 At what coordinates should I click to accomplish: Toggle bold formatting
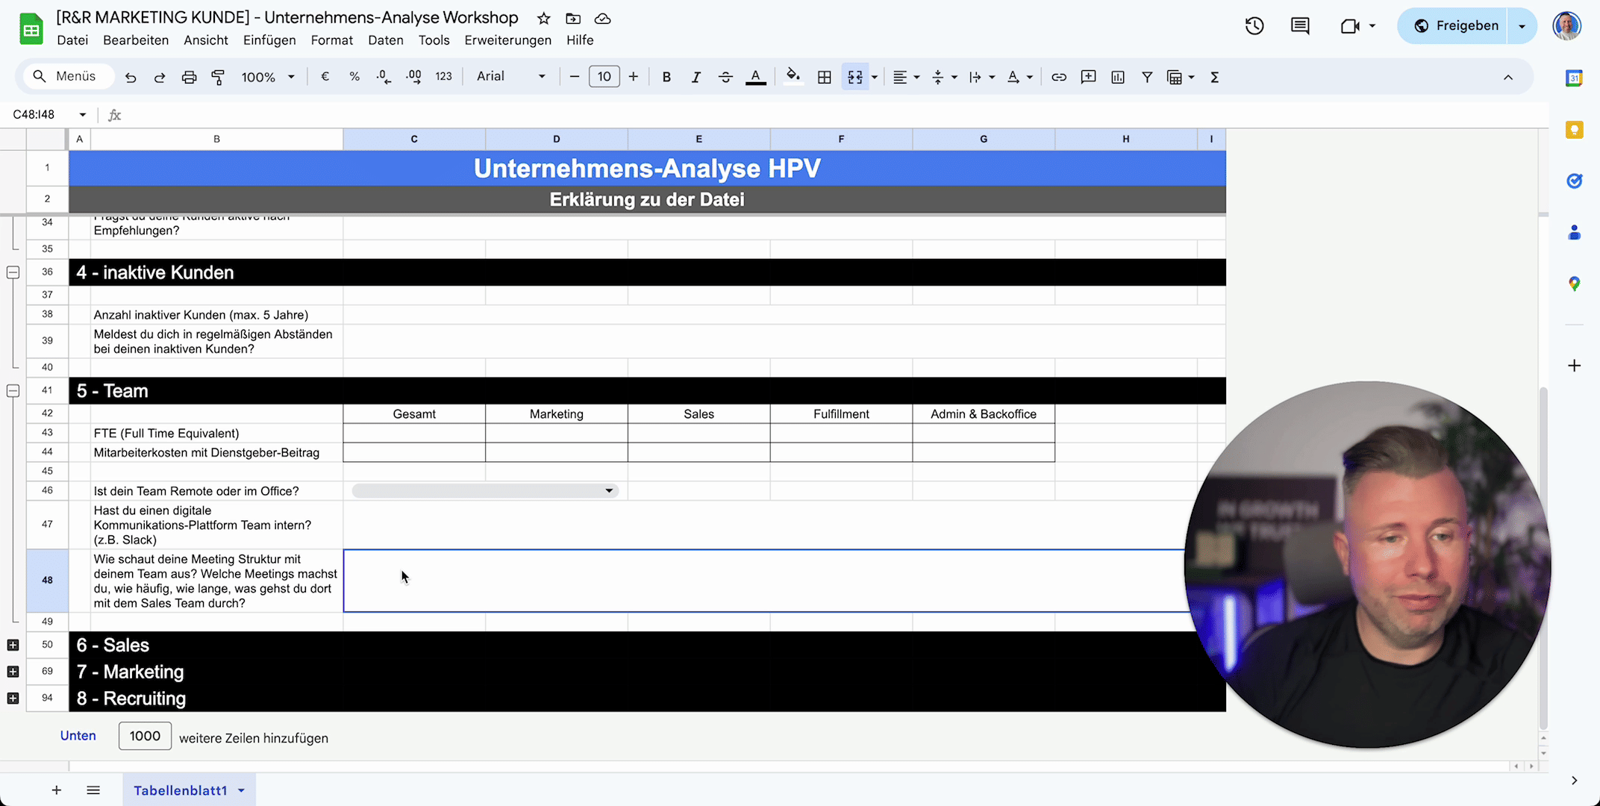tap(666, 77)
